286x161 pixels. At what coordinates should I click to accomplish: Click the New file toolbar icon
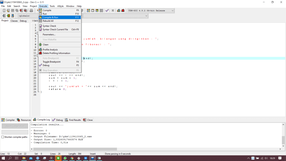click(4, 11)
